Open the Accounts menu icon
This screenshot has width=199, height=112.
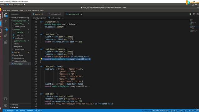6,99
